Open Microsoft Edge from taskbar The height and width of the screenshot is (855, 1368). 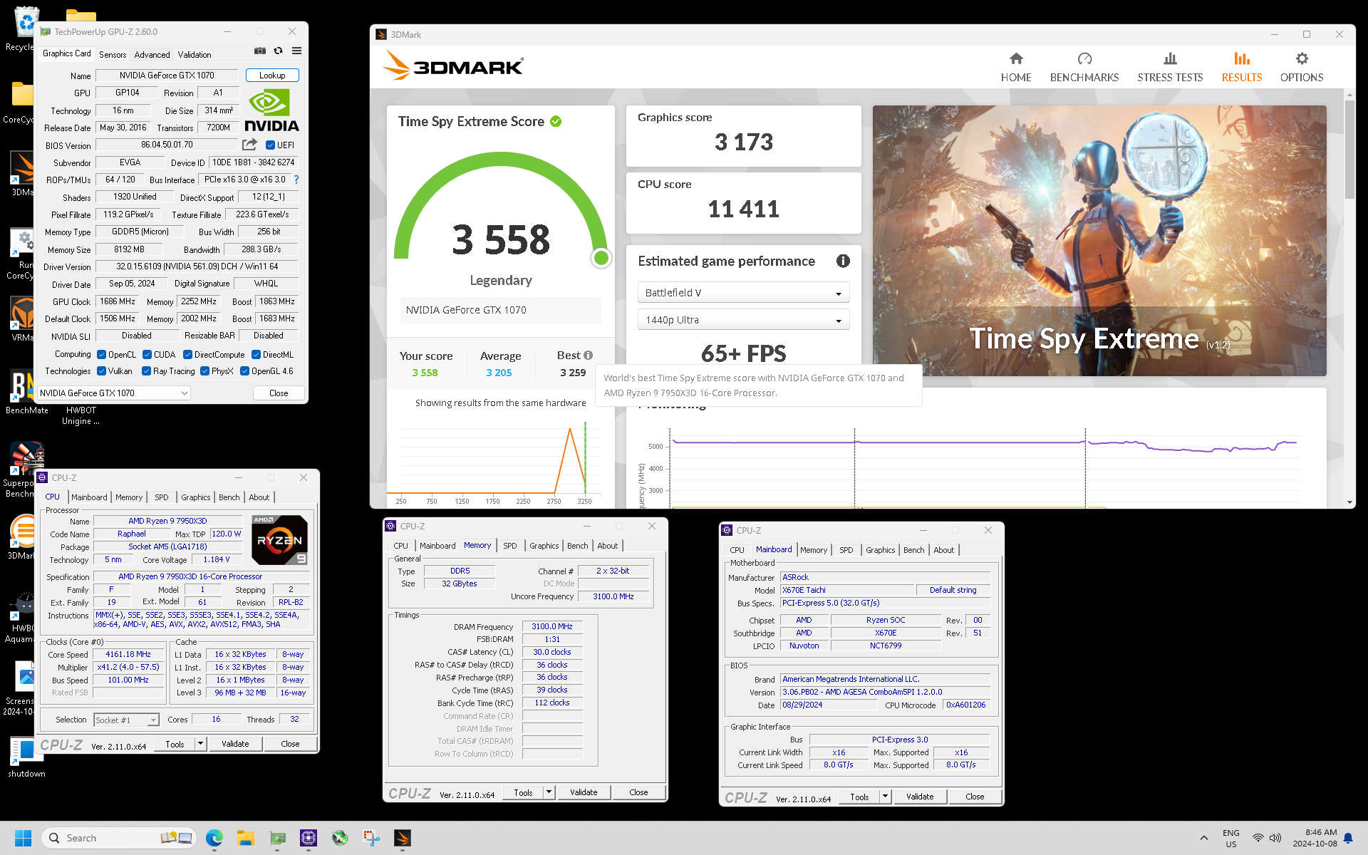tap(214, 838)
